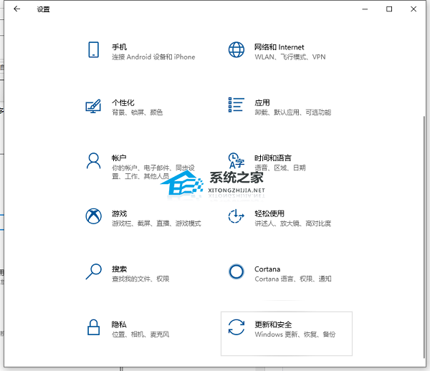Screen dimensions: 430x371
Task: Click the sync arrows icon for 更新和安全
Action: [x=236, y=328]
